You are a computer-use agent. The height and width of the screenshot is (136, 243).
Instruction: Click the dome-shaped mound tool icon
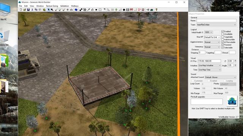coord(71,10)
